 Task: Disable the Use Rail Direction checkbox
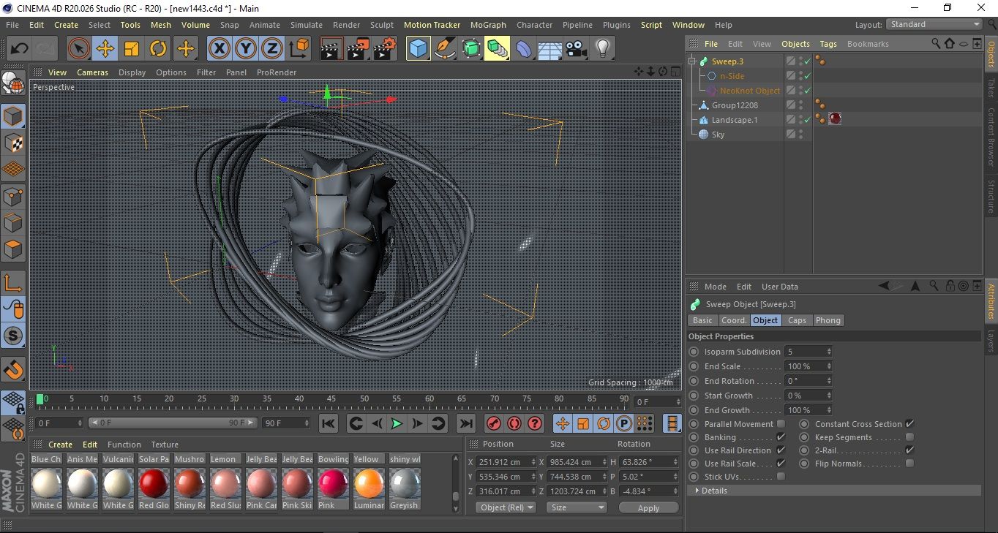point(781,450)
